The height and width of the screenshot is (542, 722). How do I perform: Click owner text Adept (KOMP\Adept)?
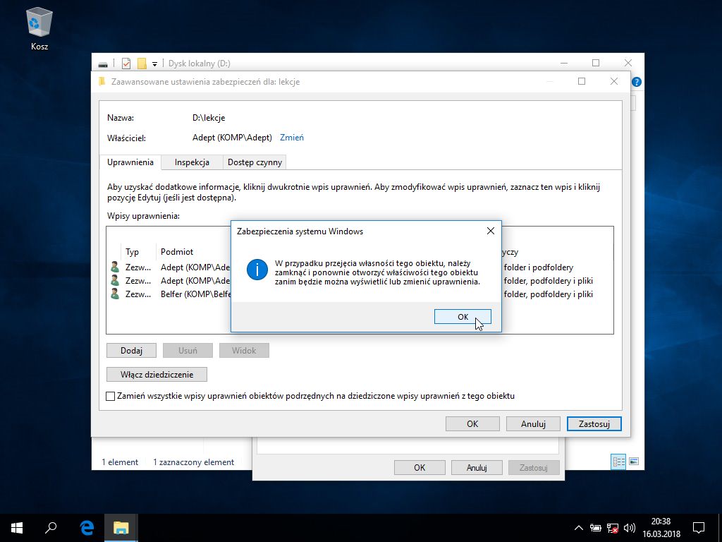click(232, 138)
